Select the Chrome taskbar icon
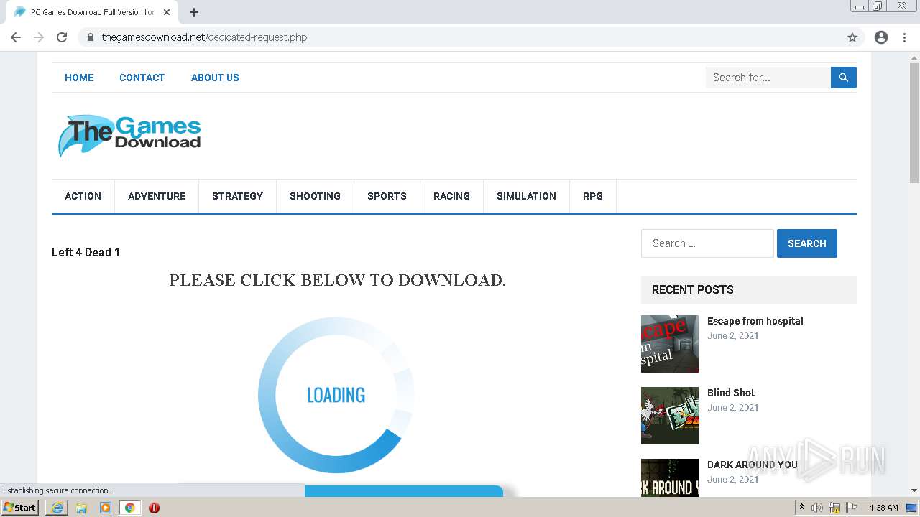This screenshot has height=517, width=920. pos(130,508)
